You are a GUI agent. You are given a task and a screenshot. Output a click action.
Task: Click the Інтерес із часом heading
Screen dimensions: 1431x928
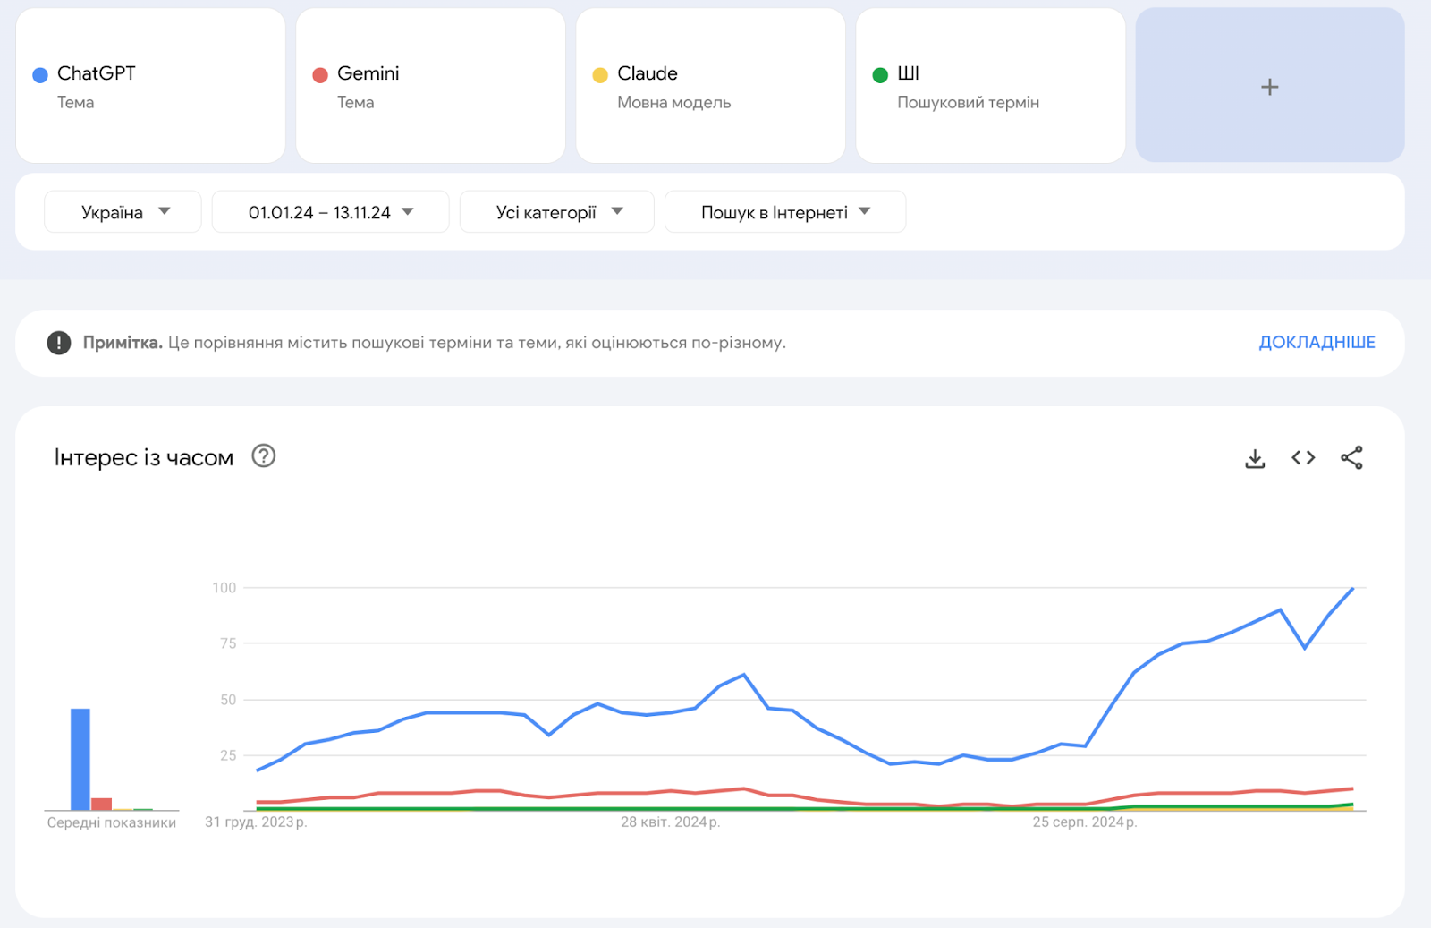144,457
